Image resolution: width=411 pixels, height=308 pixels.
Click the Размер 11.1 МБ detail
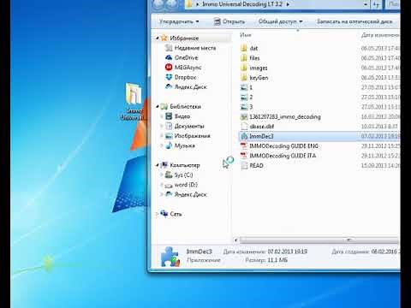click(266, 260)
